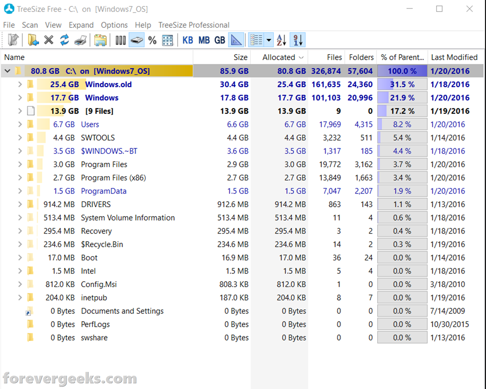Sort by the Folders column header
This screenshot has width=486, height=389.
click(361, 57)
